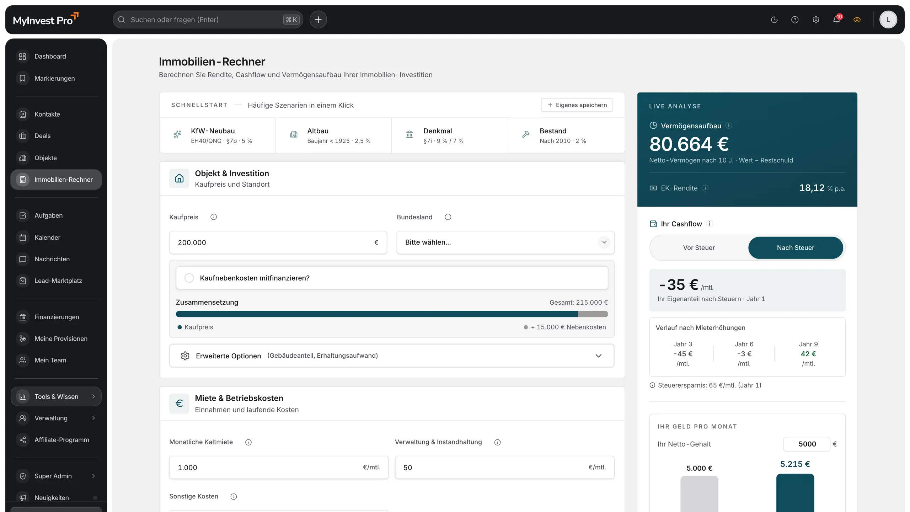910x512 pixels.
Task: Click the Kalender icon
Action: pyautogui.click(x=23, y=238)
